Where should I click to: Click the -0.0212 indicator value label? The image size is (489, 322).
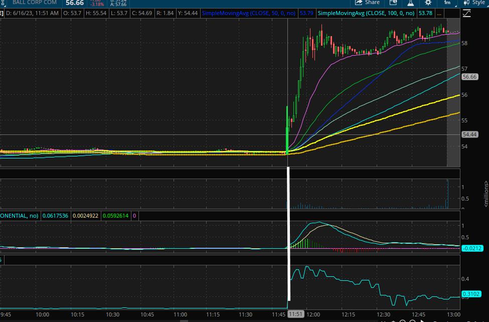[x=471, y=248]
